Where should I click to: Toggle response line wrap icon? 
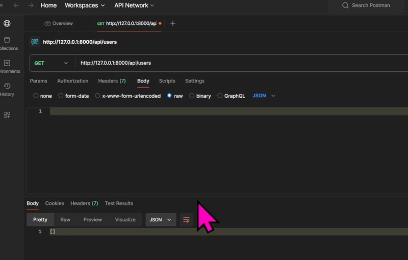tap(186, 220)
